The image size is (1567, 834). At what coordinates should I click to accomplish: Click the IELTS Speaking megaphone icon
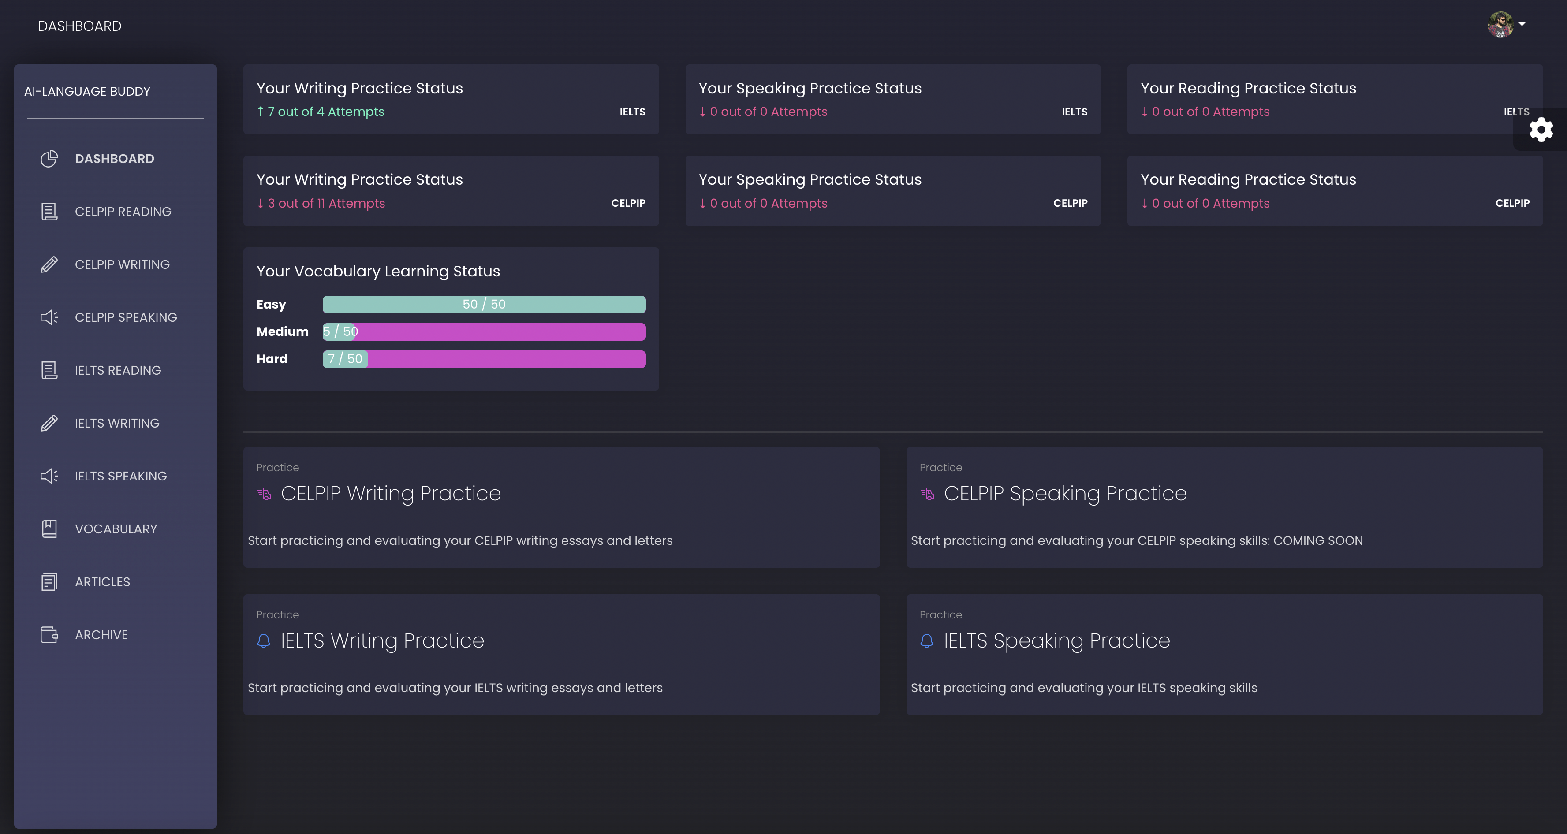click(x=49, y=477)
